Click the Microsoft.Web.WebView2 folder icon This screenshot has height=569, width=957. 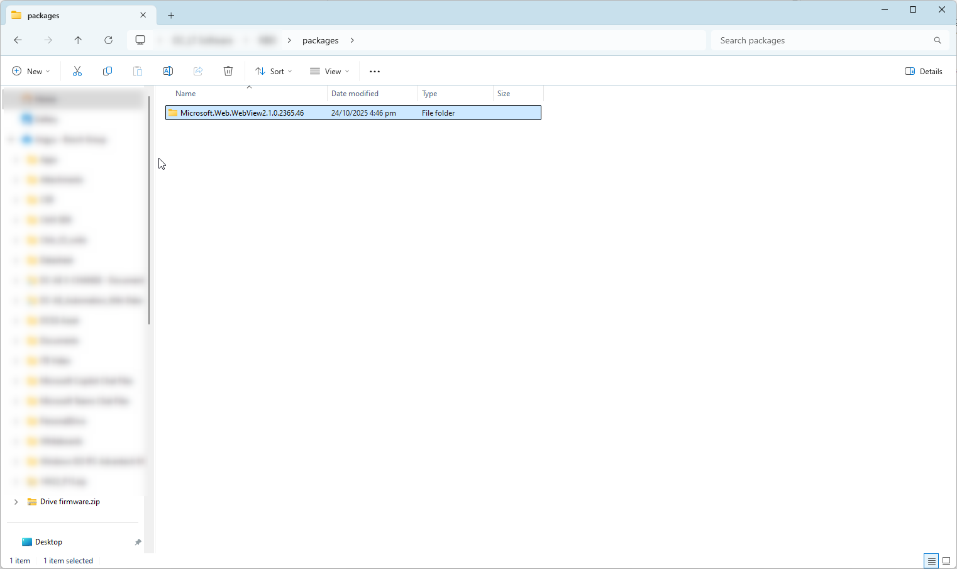(172, 113)
